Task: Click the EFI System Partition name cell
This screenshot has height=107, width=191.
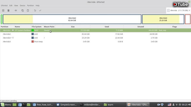Action: click(23, 30)
